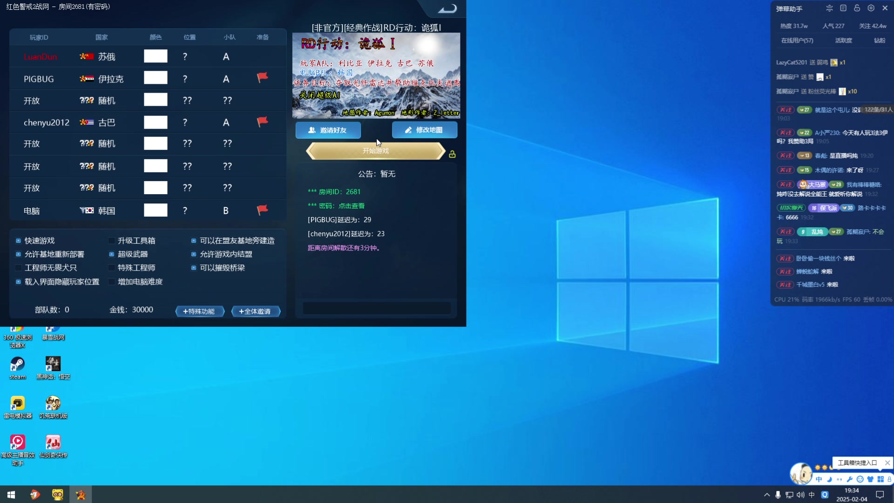
Task: Enable the 升级工具箱 checkbox
Action: click(x=112, y=241)
